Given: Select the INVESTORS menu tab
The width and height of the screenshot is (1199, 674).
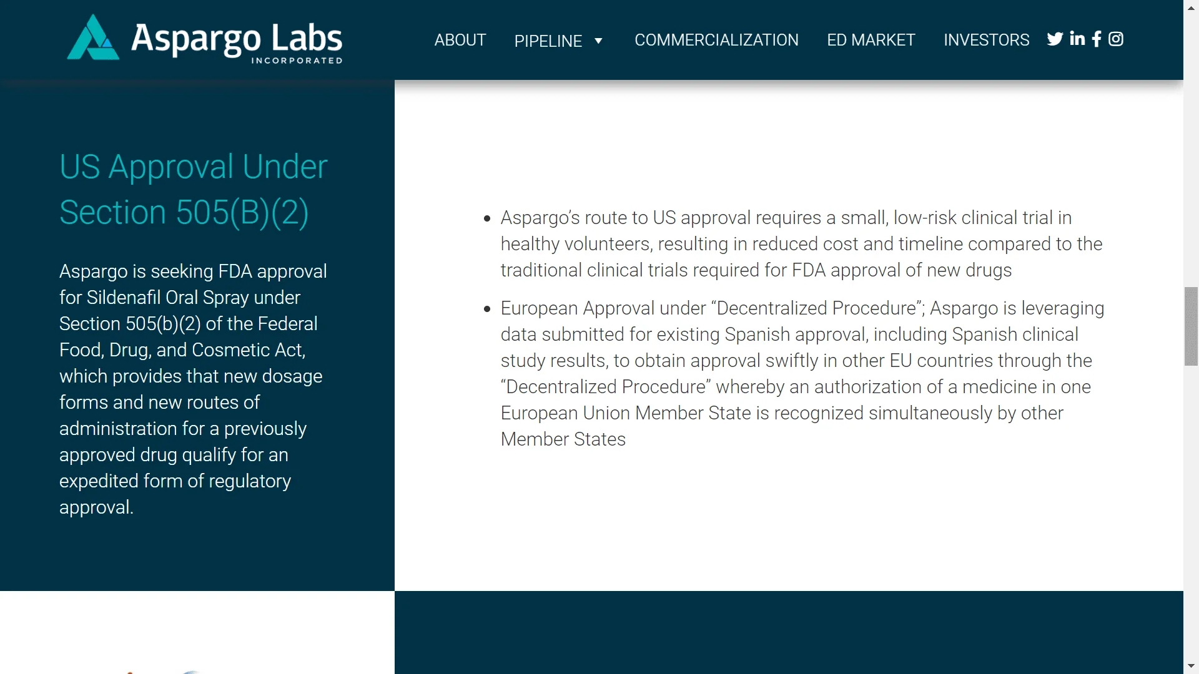Looking at the screenshot, I should pos(985,39).
